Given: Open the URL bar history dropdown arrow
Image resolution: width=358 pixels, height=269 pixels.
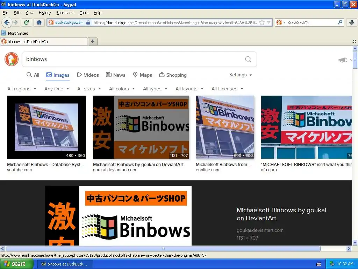Looking at the screenshot, I should 269,22.
